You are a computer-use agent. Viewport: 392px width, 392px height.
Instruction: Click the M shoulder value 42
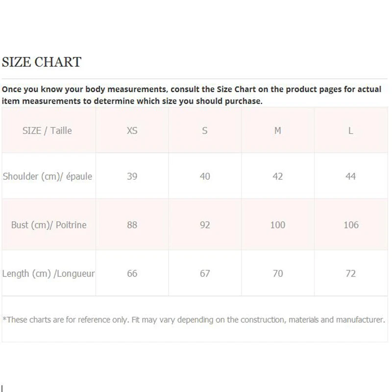point(278,176)
